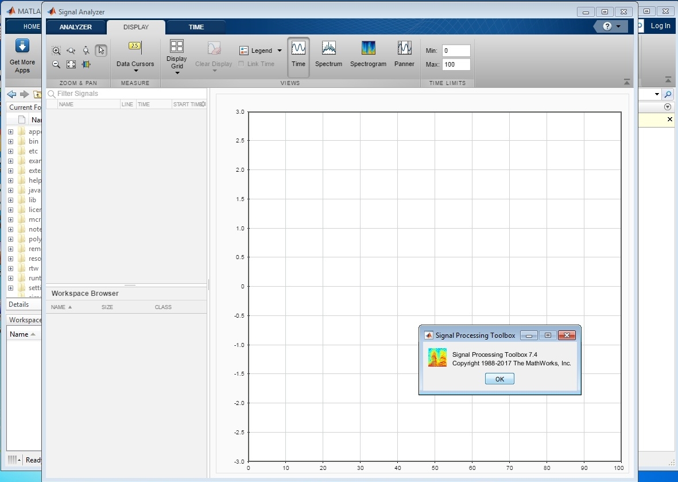Screen dimensions: 678x482
Task: Open the Display Grid dropdown arrow
Action: click(x=177, y=73)
